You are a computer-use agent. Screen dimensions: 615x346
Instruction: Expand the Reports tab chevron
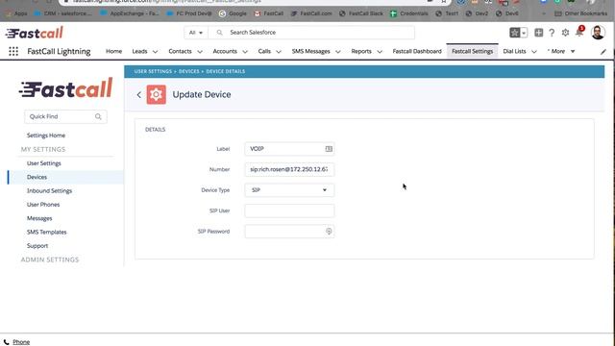[380, 51]
